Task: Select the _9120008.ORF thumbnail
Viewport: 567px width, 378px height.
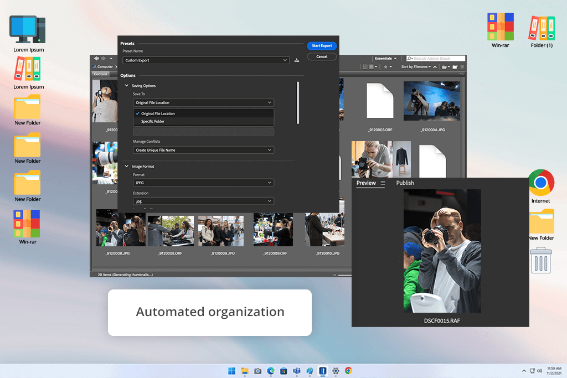Action: pyautogui.click(x=171, y=231)
